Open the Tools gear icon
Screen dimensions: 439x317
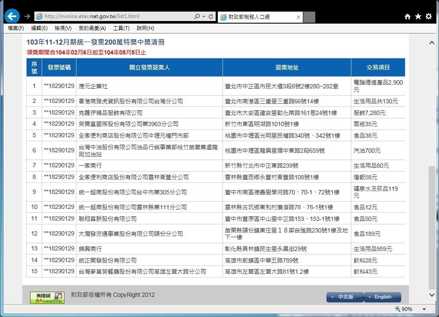pos(429,16)
